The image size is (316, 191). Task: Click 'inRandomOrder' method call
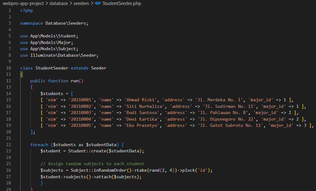point(110,170)
